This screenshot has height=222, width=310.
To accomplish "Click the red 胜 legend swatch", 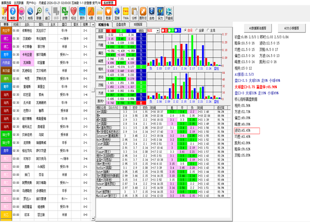I will [x=164, y=30].
